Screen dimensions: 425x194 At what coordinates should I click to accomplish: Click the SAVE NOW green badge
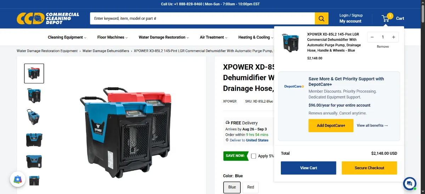(x=236, y=156)
